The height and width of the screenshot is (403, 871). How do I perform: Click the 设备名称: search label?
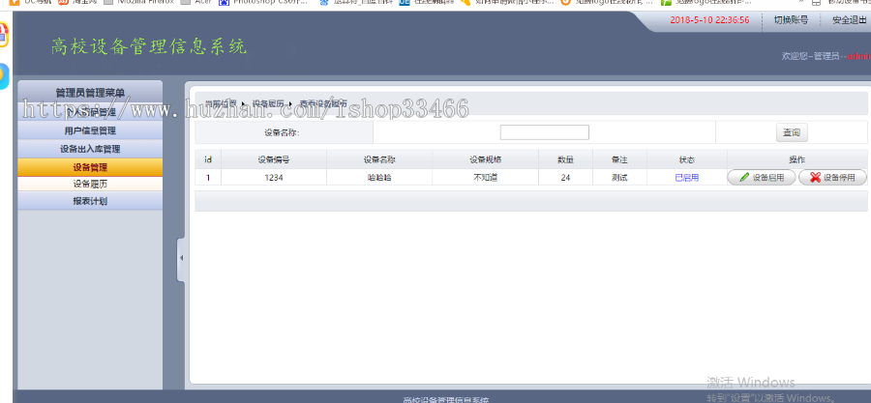[x=283, y=132]
